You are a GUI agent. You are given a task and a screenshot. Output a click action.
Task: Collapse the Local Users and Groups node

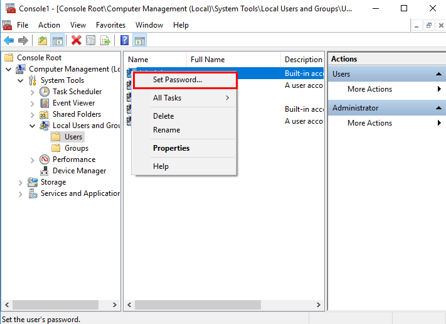33,126
